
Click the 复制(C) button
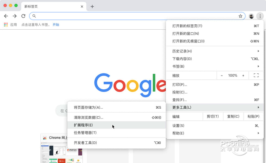click(x=233, y=117)
